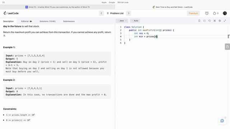Click line 3 'int res = 0;'
230x129 pixels.
tap(141, 33)
